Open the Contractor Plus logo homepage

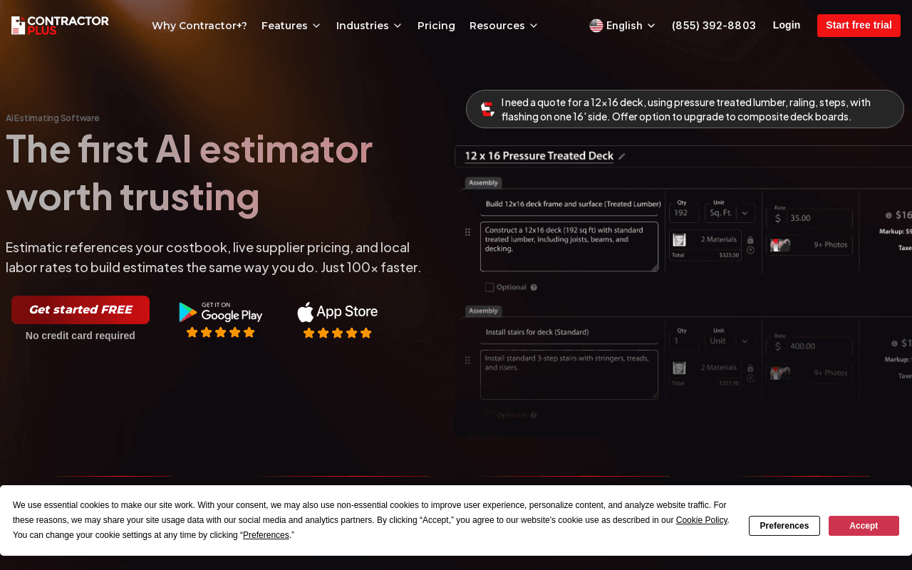pyautogui.click(x=60, y=26)
